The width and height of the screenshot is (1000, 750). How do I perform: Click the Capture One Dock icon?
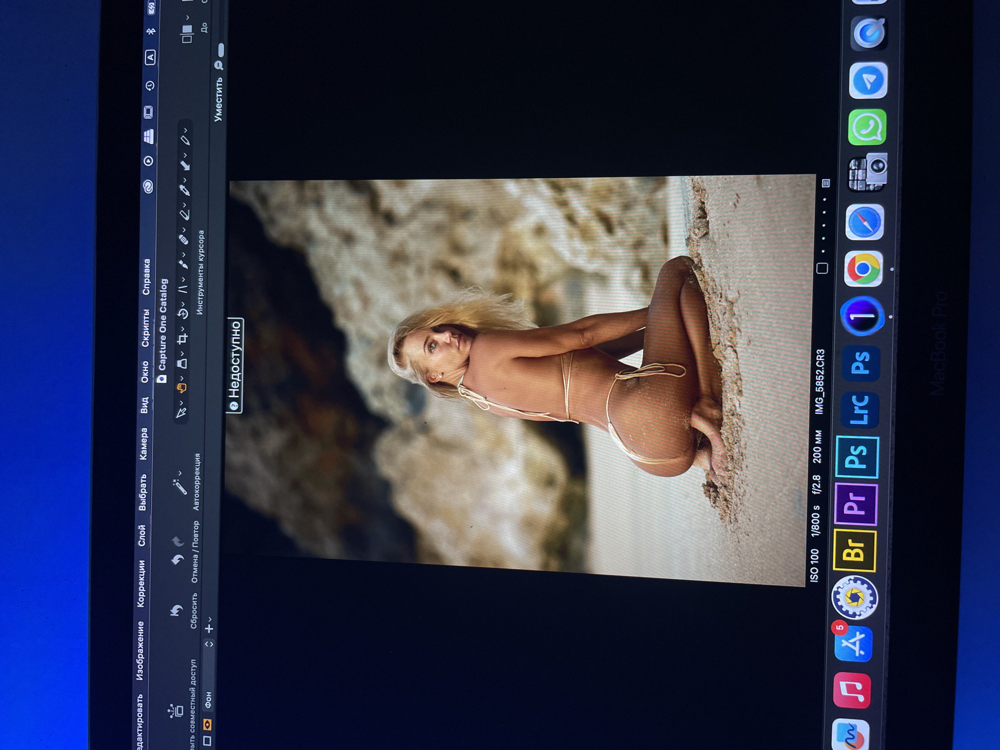[x=863, y=316]
